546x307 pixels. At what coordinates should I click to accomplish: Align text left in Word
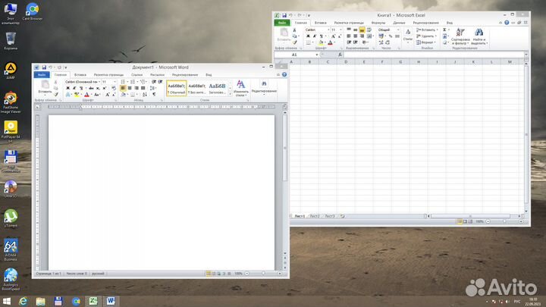[123, 88]
